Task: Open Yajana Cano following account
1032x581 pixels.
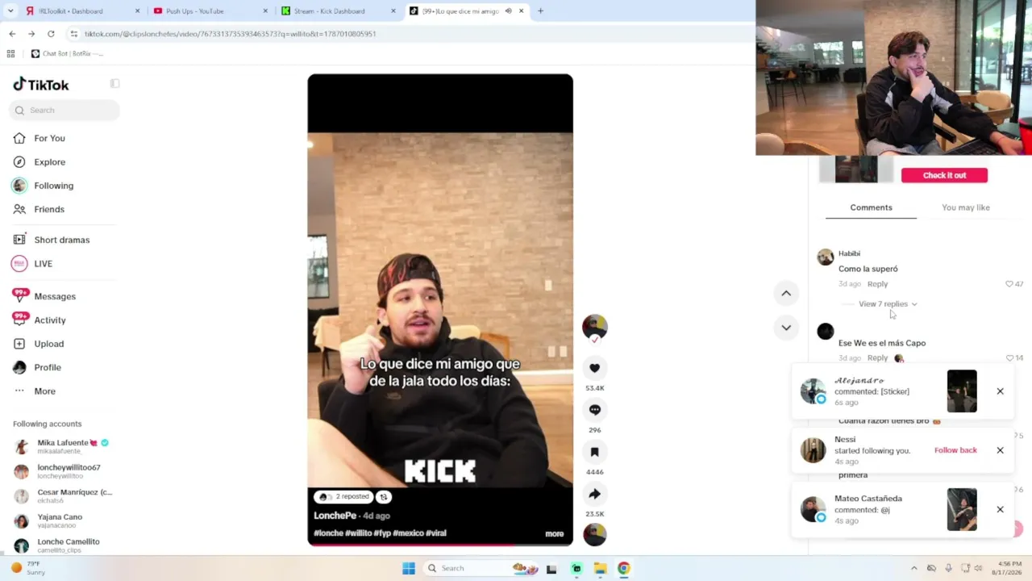Action: point(62,520)
